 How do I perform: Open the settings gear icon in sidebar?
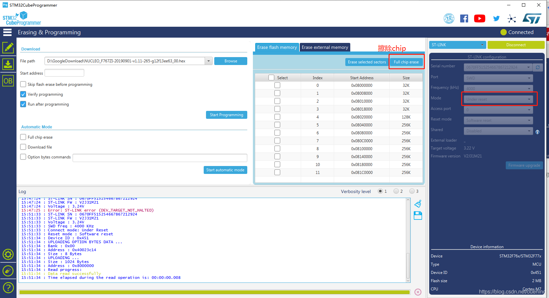point(8,254)
